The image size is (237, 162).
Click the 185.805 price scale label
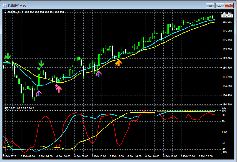(x=227, y=13)
